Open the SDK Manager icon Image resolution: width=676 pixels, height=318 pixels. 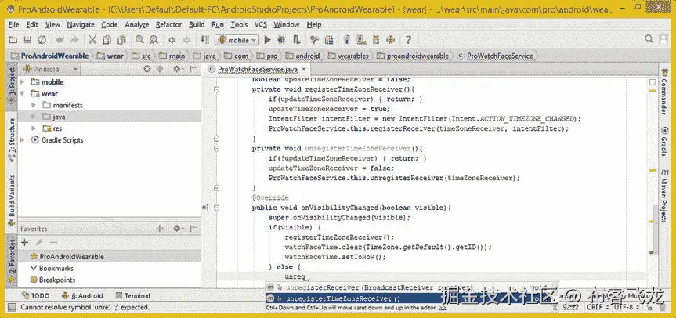(x=376, y=40)
